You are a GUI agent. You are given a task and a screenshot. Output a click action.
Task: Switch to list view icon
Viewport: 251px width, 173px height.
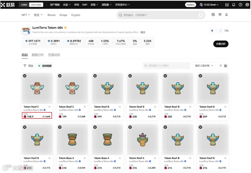coord(221,66)
